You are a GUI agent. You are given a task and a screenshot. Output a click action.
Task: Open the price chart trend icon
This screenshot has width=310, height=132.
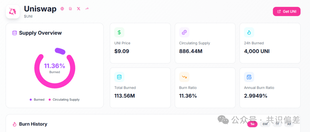click(x=87, y=9)
